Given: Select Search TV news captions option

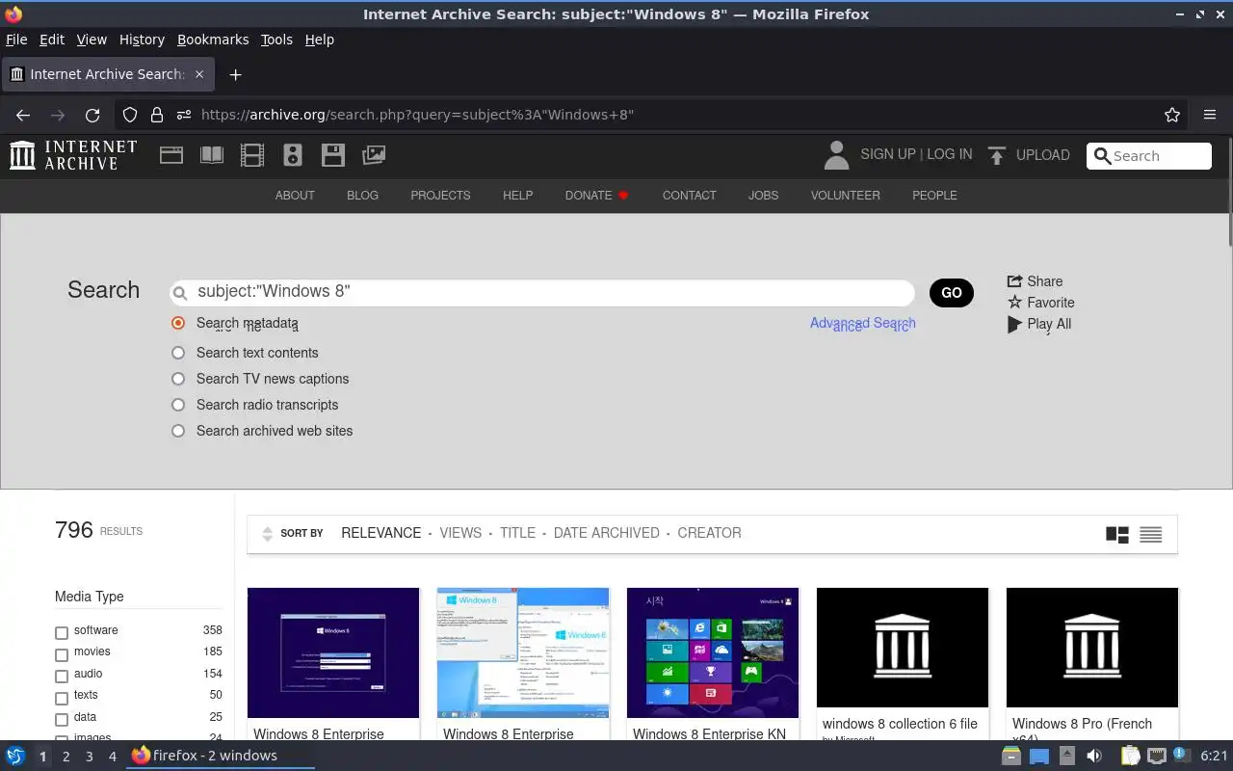Looking at the screenshot, I should 178,379.
